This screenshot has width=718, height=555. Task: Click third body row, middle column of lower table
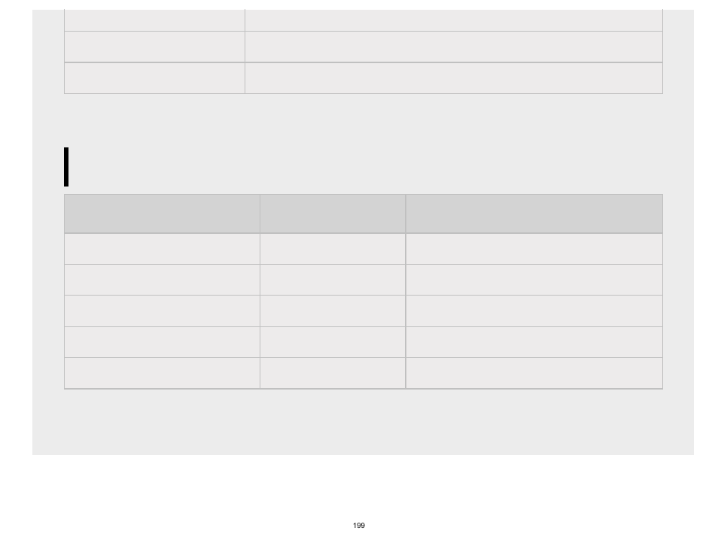coord(333,311)
